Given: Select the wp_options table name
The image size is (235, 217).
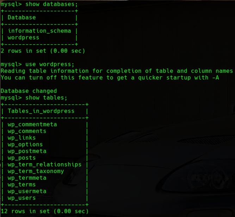Looking at the screenshot, I should [25, 145].
